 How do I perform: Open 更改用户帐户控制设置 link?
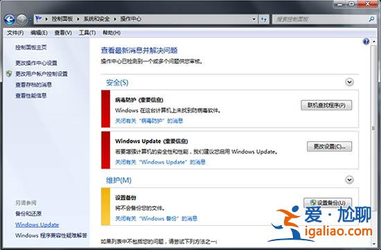click(42, 74)
